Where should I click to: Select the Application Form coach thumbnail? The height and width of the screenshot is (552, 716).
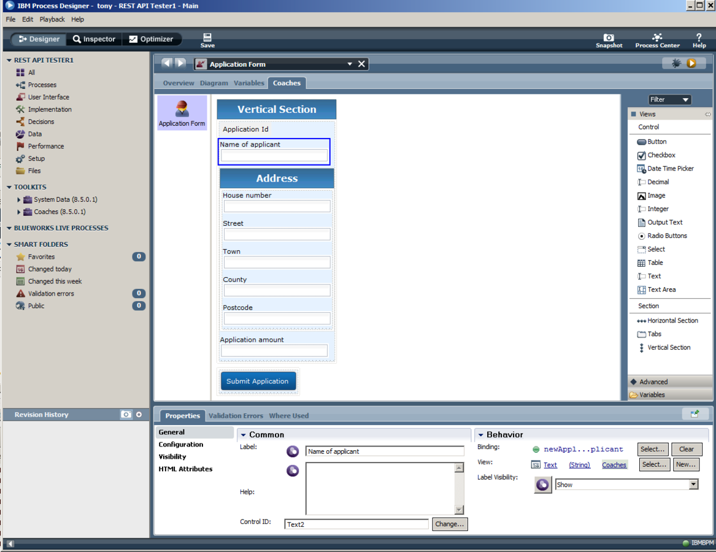point(182,113)
